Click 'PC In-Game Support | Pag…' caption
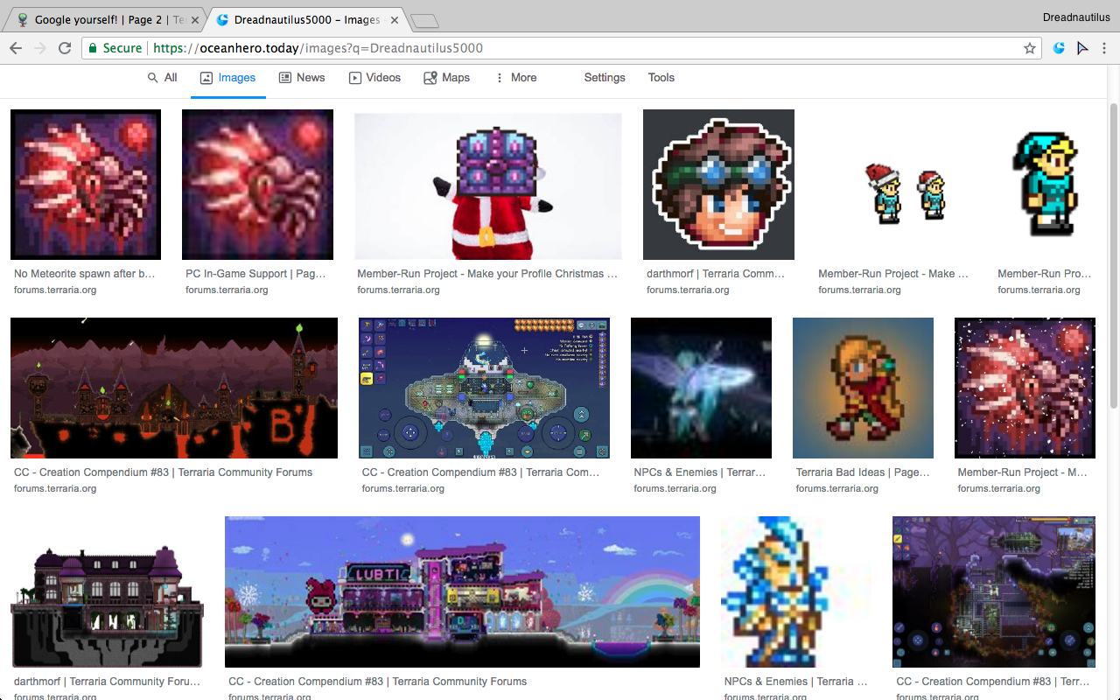This screenshot has width=1120, height=700. (255, 274)
